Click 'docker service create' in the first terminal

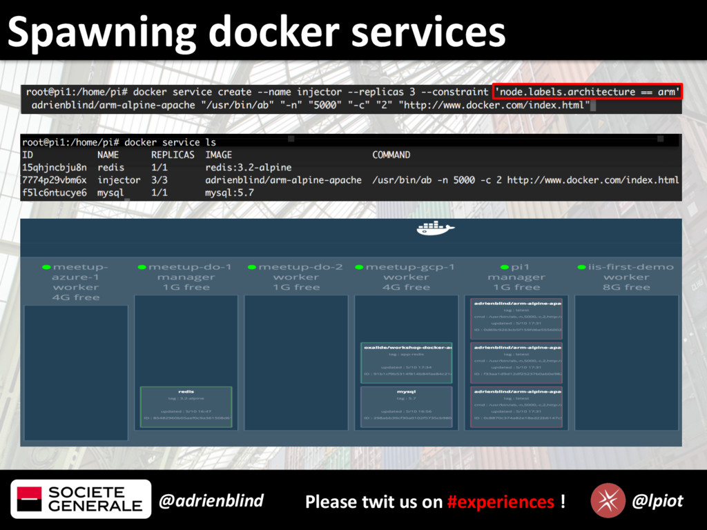tap(193, 92)
